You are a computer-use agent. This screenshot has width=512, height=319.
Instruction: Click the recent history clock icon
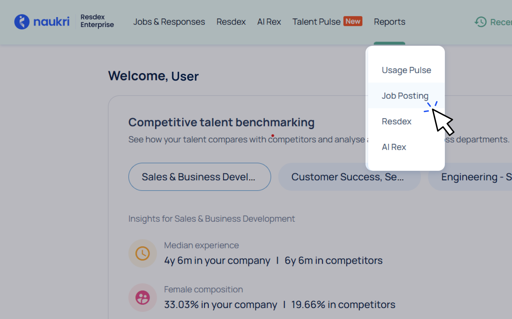tap(481, 22)
